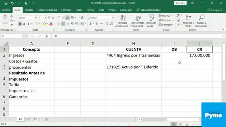Image resolution: width=226 pixels, height=127 pixels.
Task: Decrease the indent level
Action: coord(72,24)
